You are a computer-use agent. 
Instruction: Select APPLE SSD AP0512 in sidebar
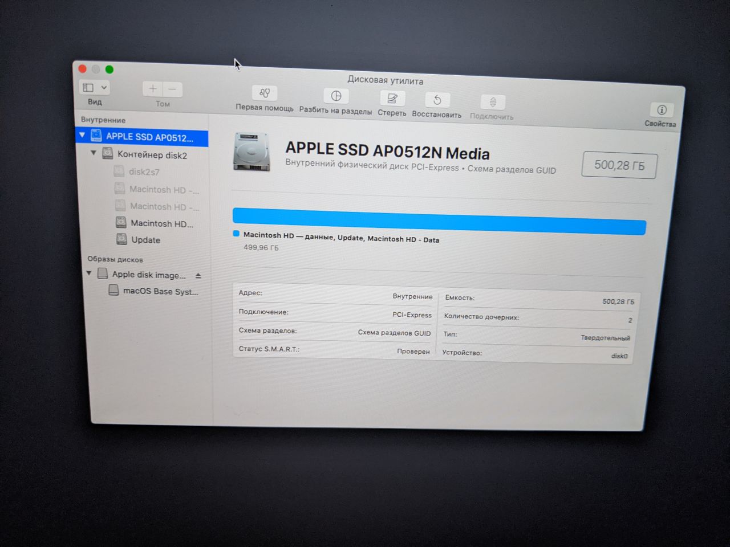pyautogui.click(x=142, y=137)
